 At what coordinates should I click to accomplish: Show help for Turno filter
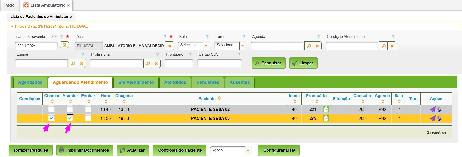click(244, 37)
